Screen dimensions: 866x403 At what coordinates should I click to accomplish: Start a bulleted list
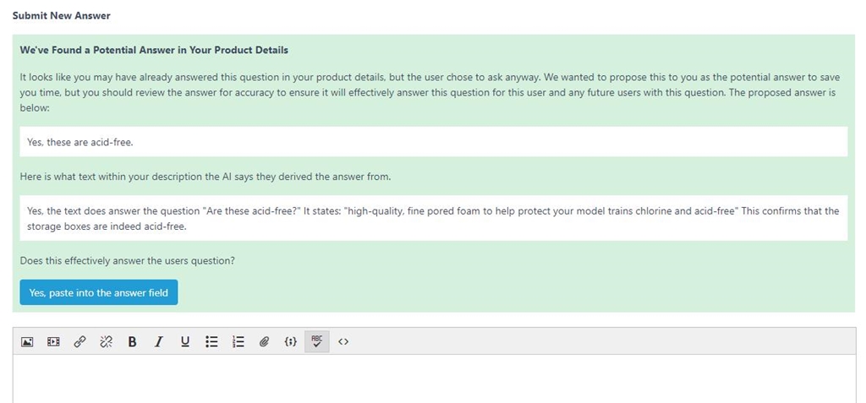click(x=211, y=341)
